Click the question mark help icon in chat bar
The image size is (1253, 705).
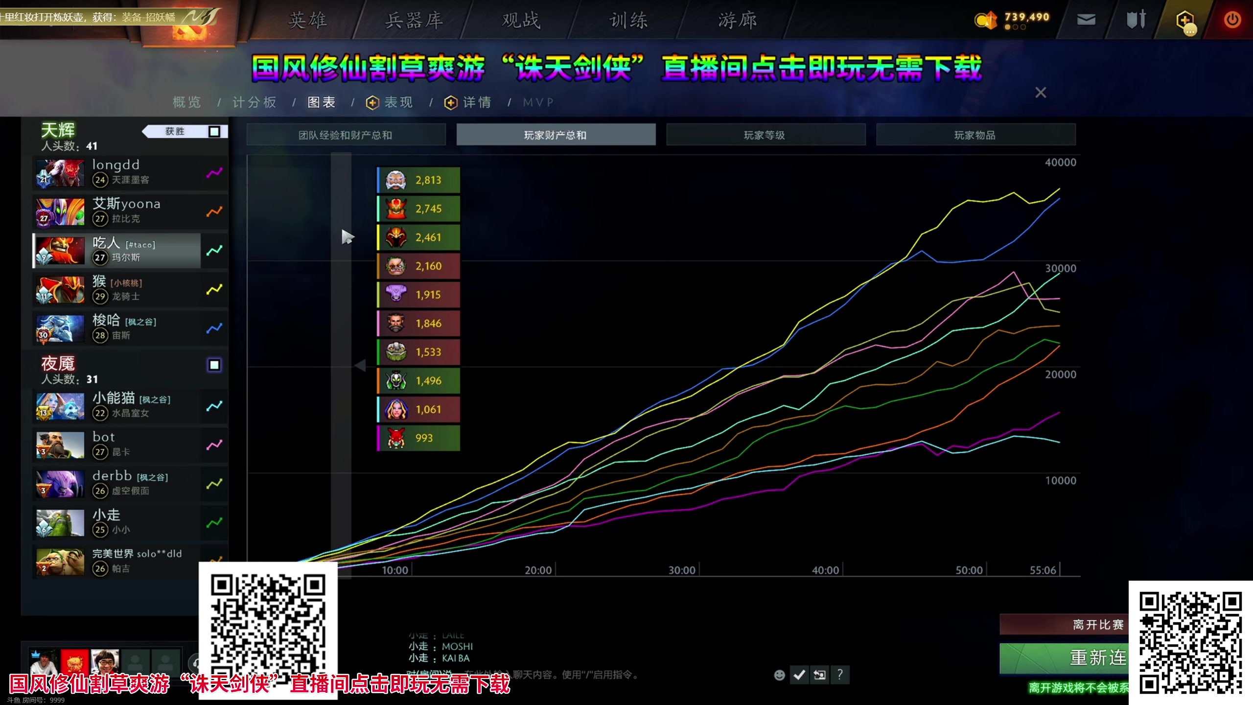pos(839,675)
